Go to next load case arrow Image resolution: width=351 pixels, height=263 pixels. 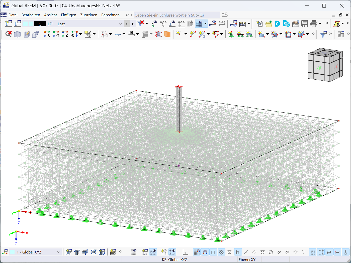[133, 24]
